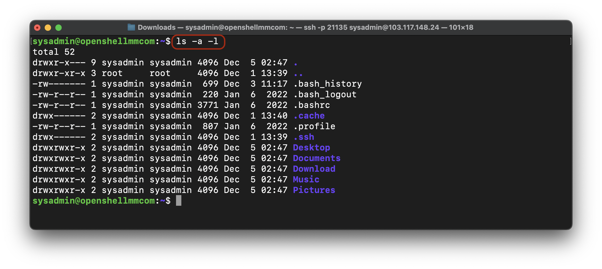
Task: Click the highlighted 'ls -a -l' command
Action: 197,41
